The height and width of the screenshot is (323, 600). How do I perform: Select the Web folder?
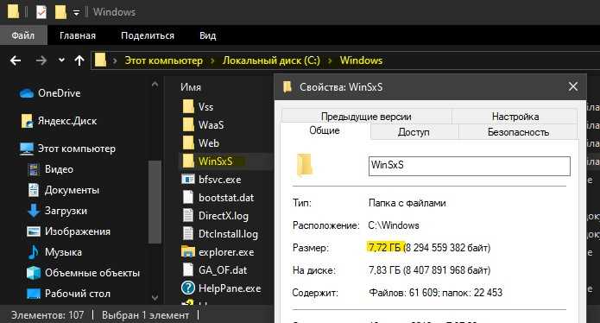209,143
